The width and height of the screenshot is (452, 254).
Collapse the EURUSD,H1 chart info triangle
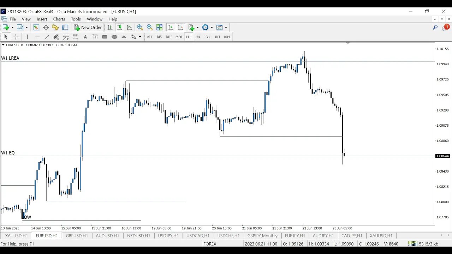point(3,45)
